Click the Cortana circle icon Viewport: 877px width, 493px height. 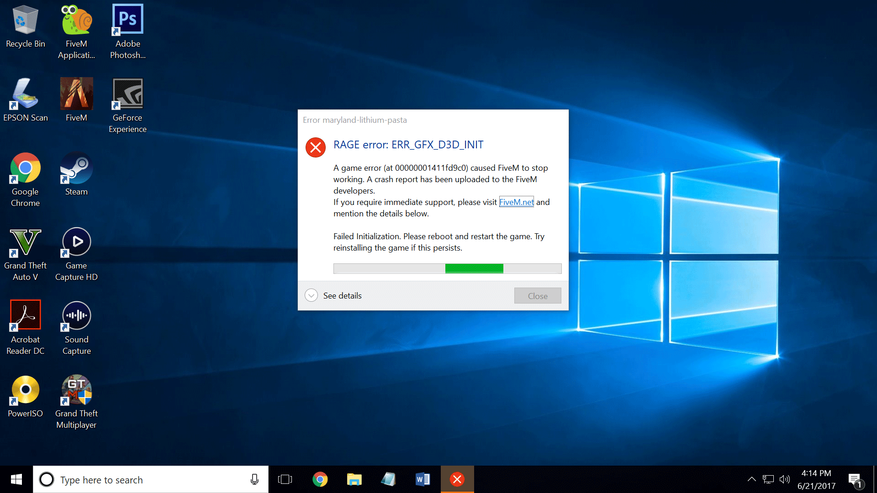[47, 479]
